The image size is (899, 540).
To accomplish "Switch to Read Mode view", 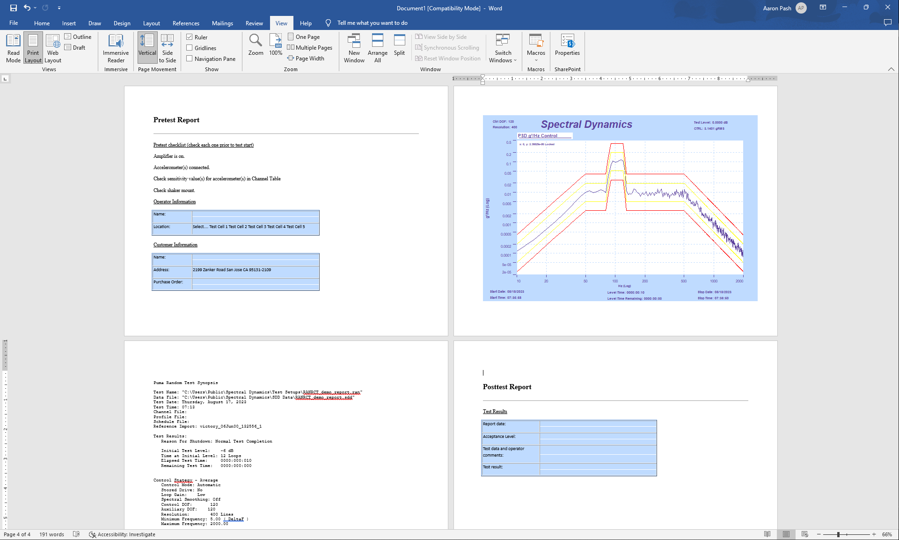I will [x=14, y=48].
